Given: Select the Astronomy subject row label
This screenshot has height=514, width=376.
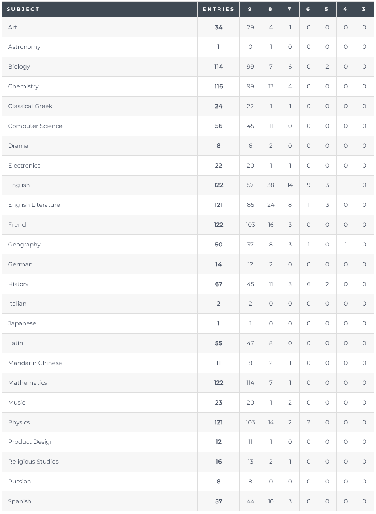Looking at the screenshot, I should [24, 47].
